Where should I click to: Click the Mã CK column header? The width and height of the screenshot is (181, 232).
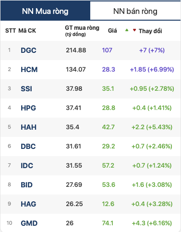(27, 31)
